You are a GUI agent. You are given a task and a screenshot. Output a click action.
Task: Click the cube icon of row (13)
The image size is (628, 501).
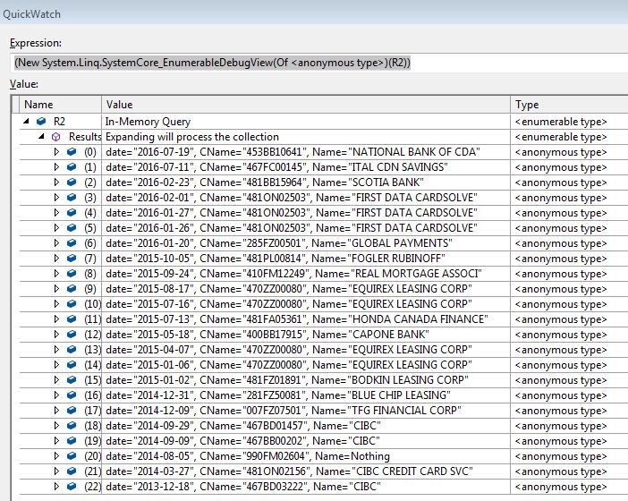click(72, 350)
